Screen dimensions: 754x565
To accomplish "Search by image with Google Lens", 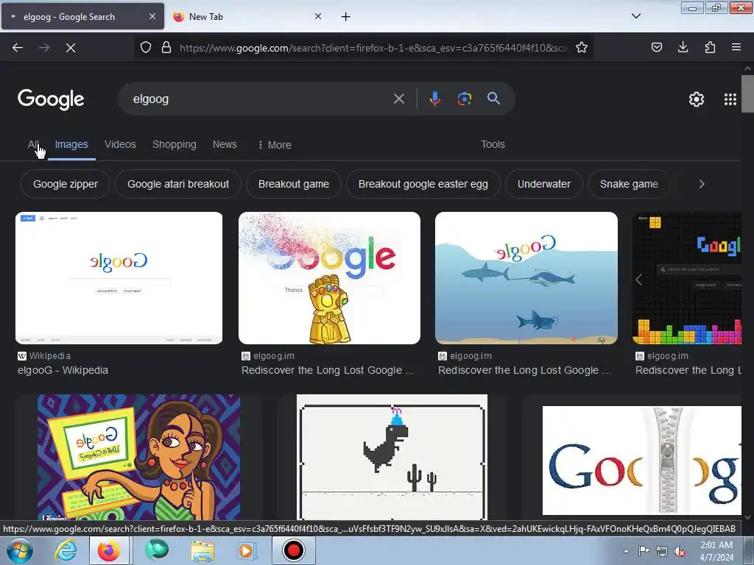I will [x=464, y=99].
